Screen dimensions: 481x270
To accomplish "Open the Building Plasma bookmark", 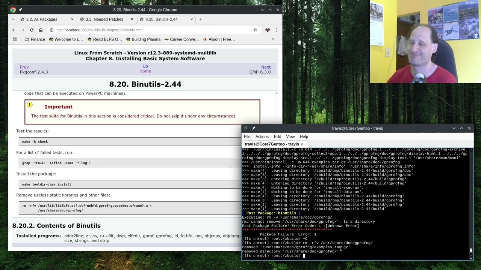I will (143, 39).
